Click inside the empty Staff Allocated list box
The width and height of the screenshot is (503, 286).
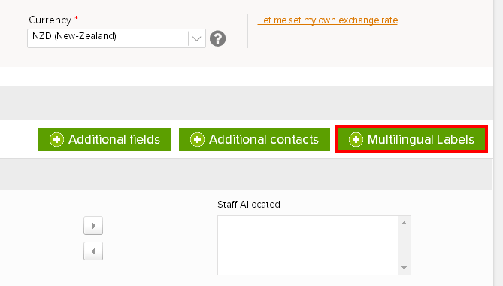308,245
